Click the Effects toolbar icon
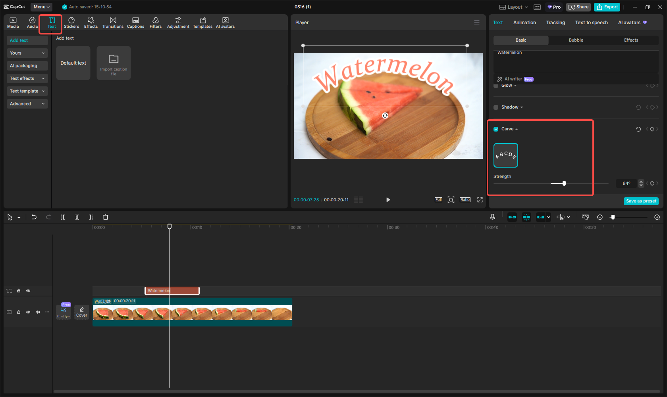Screen dimensions: 667x397 click(91, 23)
